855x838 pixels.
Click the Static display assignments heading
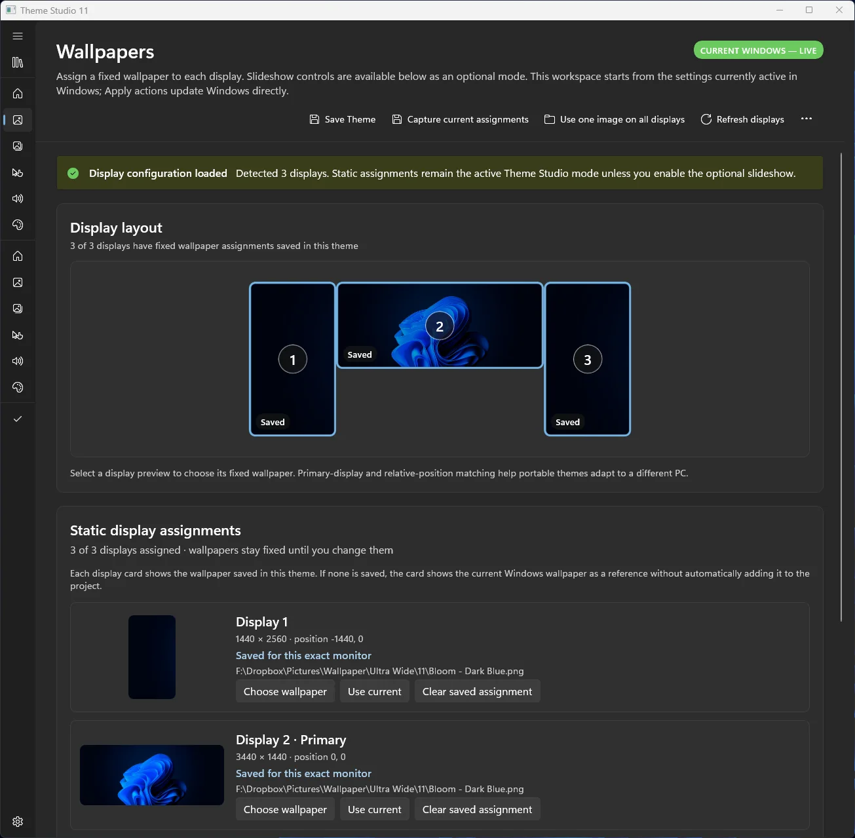click(x=155, y=530)
